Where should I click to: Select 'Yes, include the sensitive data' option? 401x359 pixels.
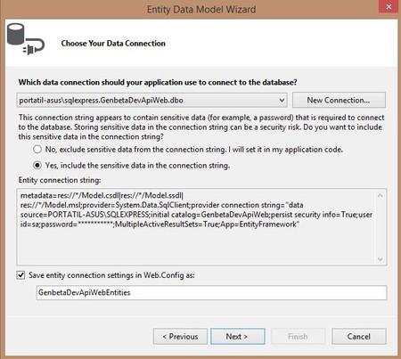(x=37, y=166)
